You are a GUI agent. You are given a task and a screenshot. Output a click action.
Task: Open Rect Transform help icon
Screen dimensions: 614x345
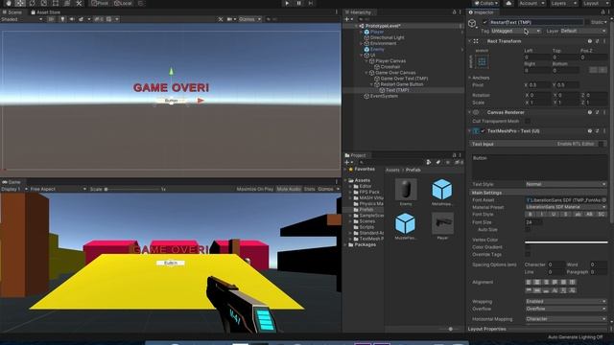pos(590,41)
